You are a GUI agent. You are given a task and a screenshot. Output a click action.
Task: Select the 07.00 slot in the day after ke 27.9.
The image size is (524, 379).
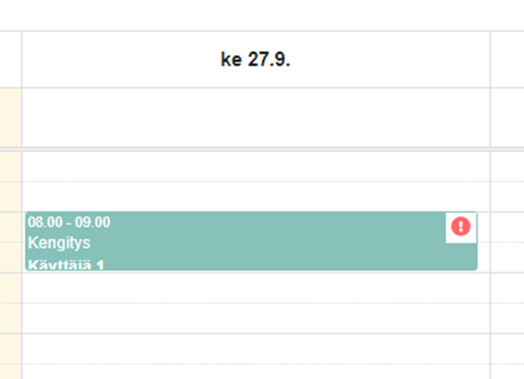pyautogui.click(x=507, y=167)
